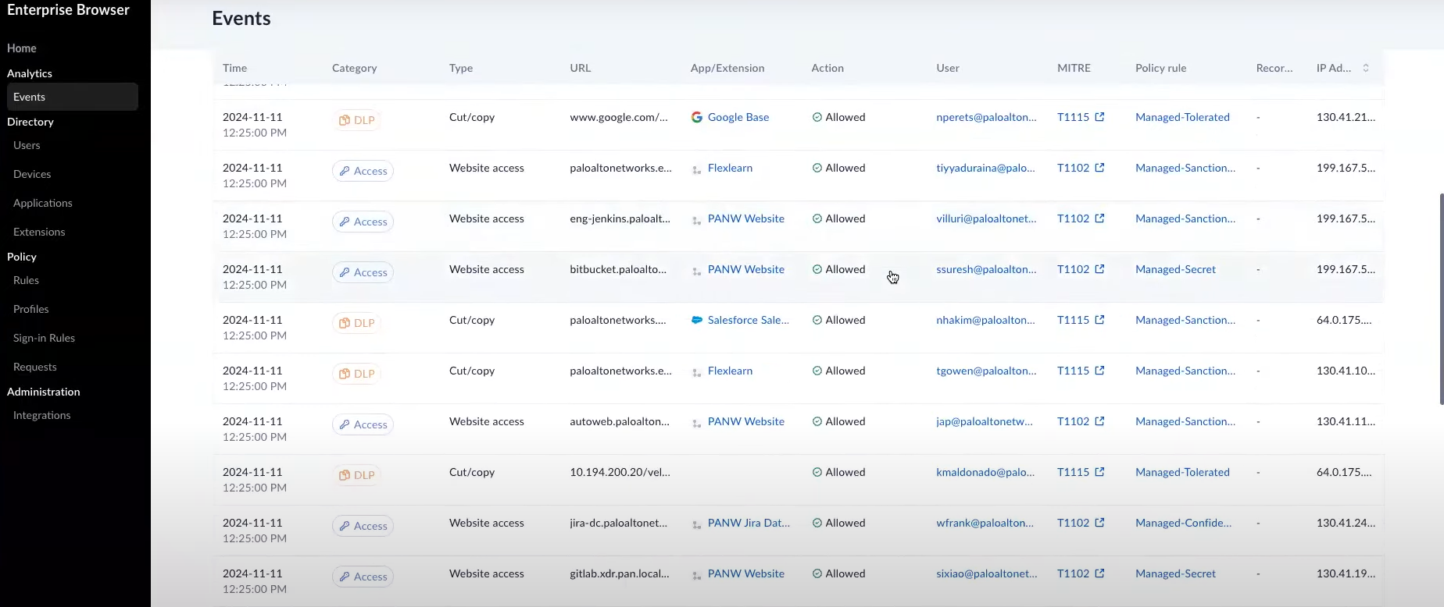Go to Users under Directory
1444x607 pixels.
[27, 145]
